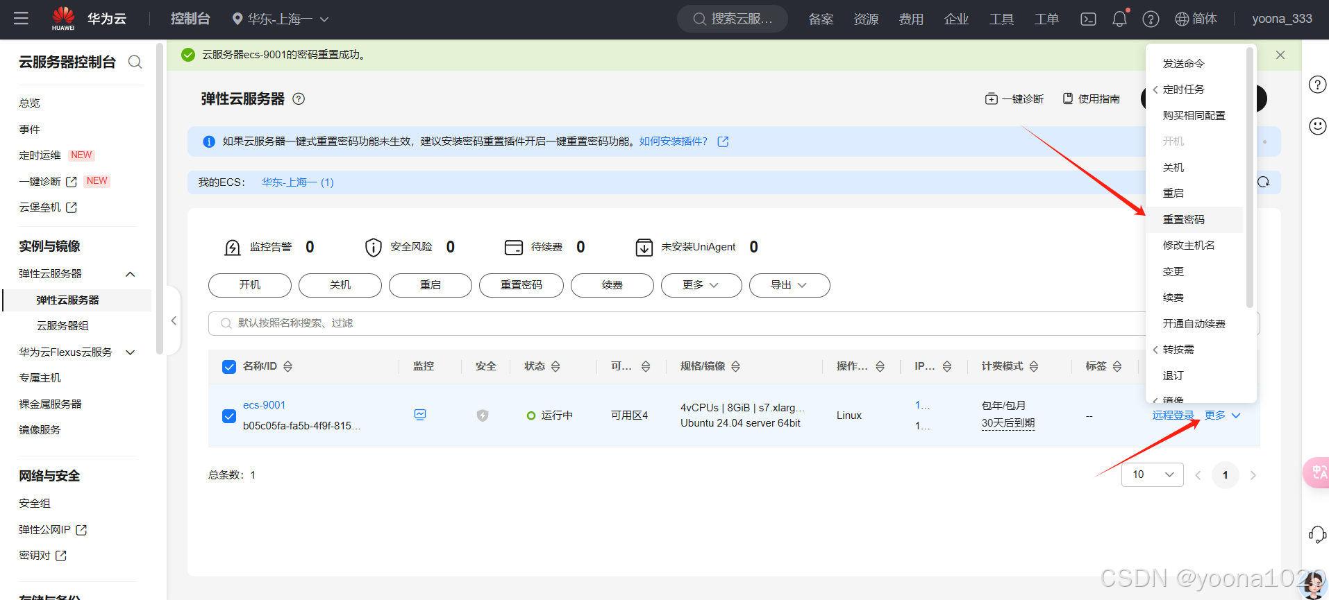Open the 华东-上海一 region selector
Viewport: 1329px width, 600px height.
click(280, 19)
